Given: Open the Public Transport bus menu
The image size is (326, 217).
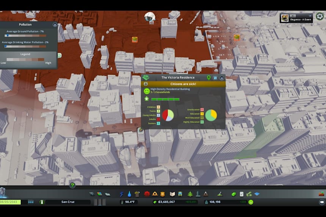Looking at the screenshot, I should (x=180, y=194).
